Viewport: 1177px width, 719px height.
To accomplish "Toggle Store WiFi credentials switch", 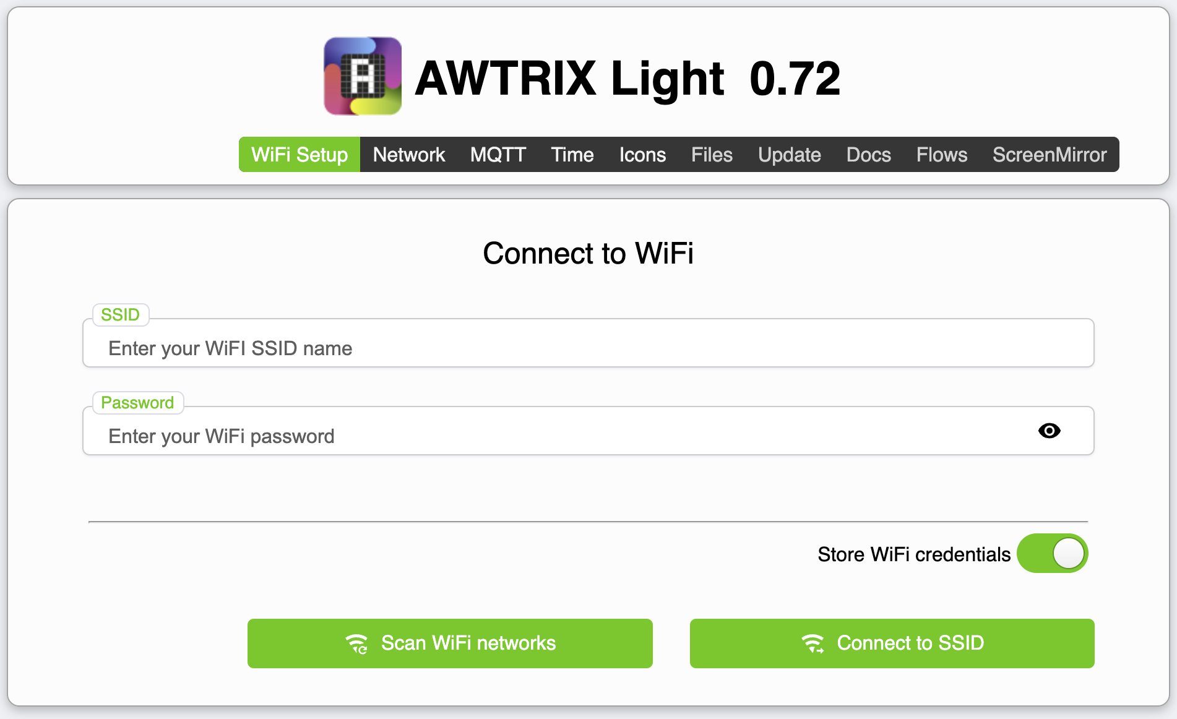I will coord(1052,553).
